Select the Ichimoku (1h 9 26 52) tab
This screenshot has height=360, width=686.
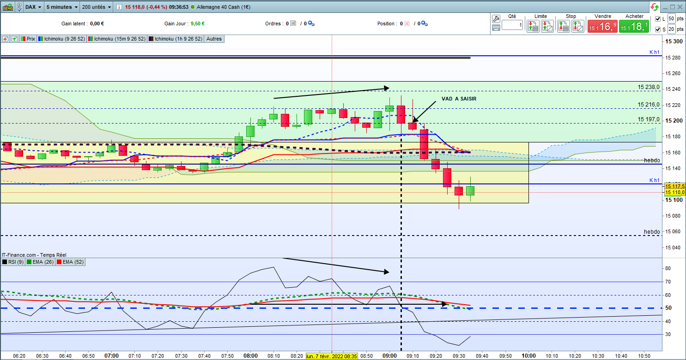coord(176,39)
